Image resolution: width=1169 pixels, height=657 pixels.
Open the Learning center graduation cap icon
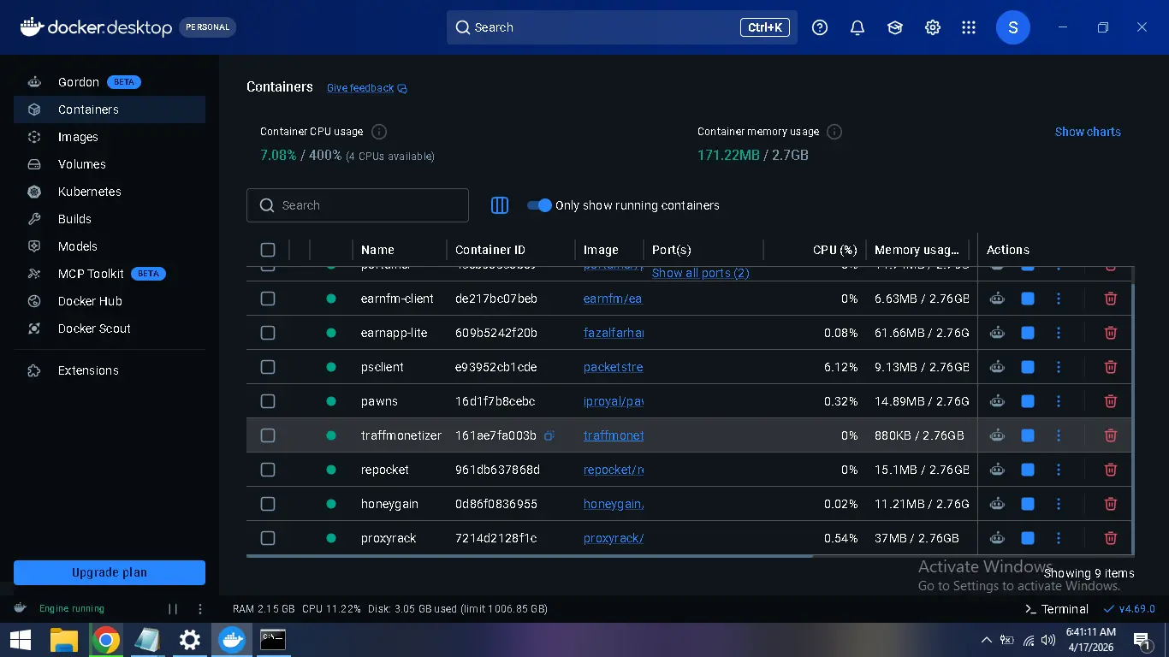pyautogui.click(x=895, y=27)
